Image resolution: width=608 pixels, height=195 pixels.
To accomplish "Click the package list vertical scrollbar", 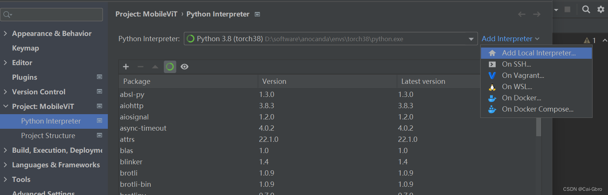I will click(538, 127).
